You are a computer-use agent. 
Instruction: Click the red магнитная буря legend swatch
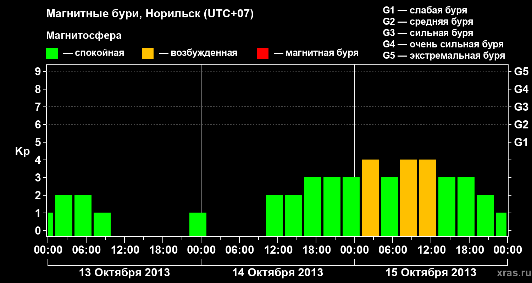tap(262, 53)
